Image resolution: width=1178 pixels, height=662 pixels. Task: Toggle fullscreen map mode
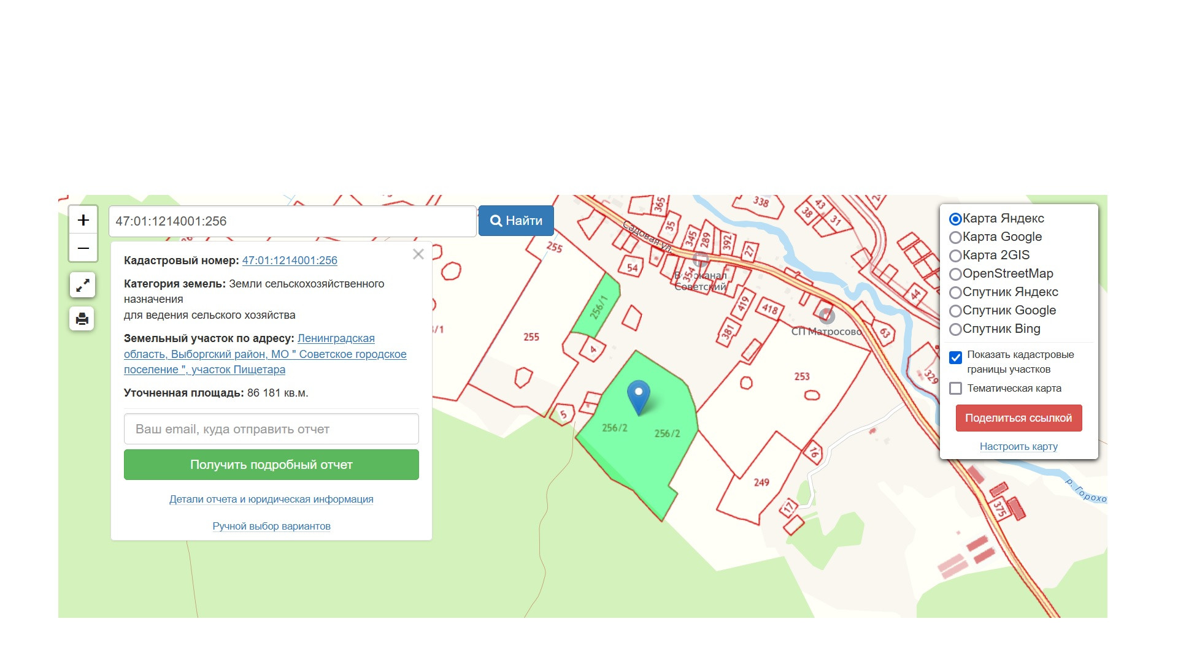(x=82, y=285)
